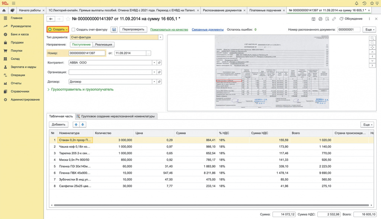Open Контрагент dropdown list
This screenshot has width=381, height=219.
[x=154, y=62]
